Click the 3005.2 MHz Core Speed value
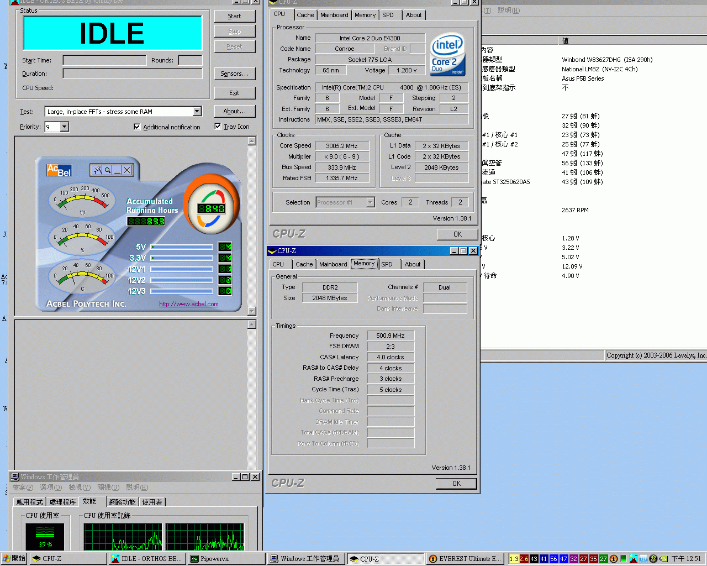 point(341,146)
